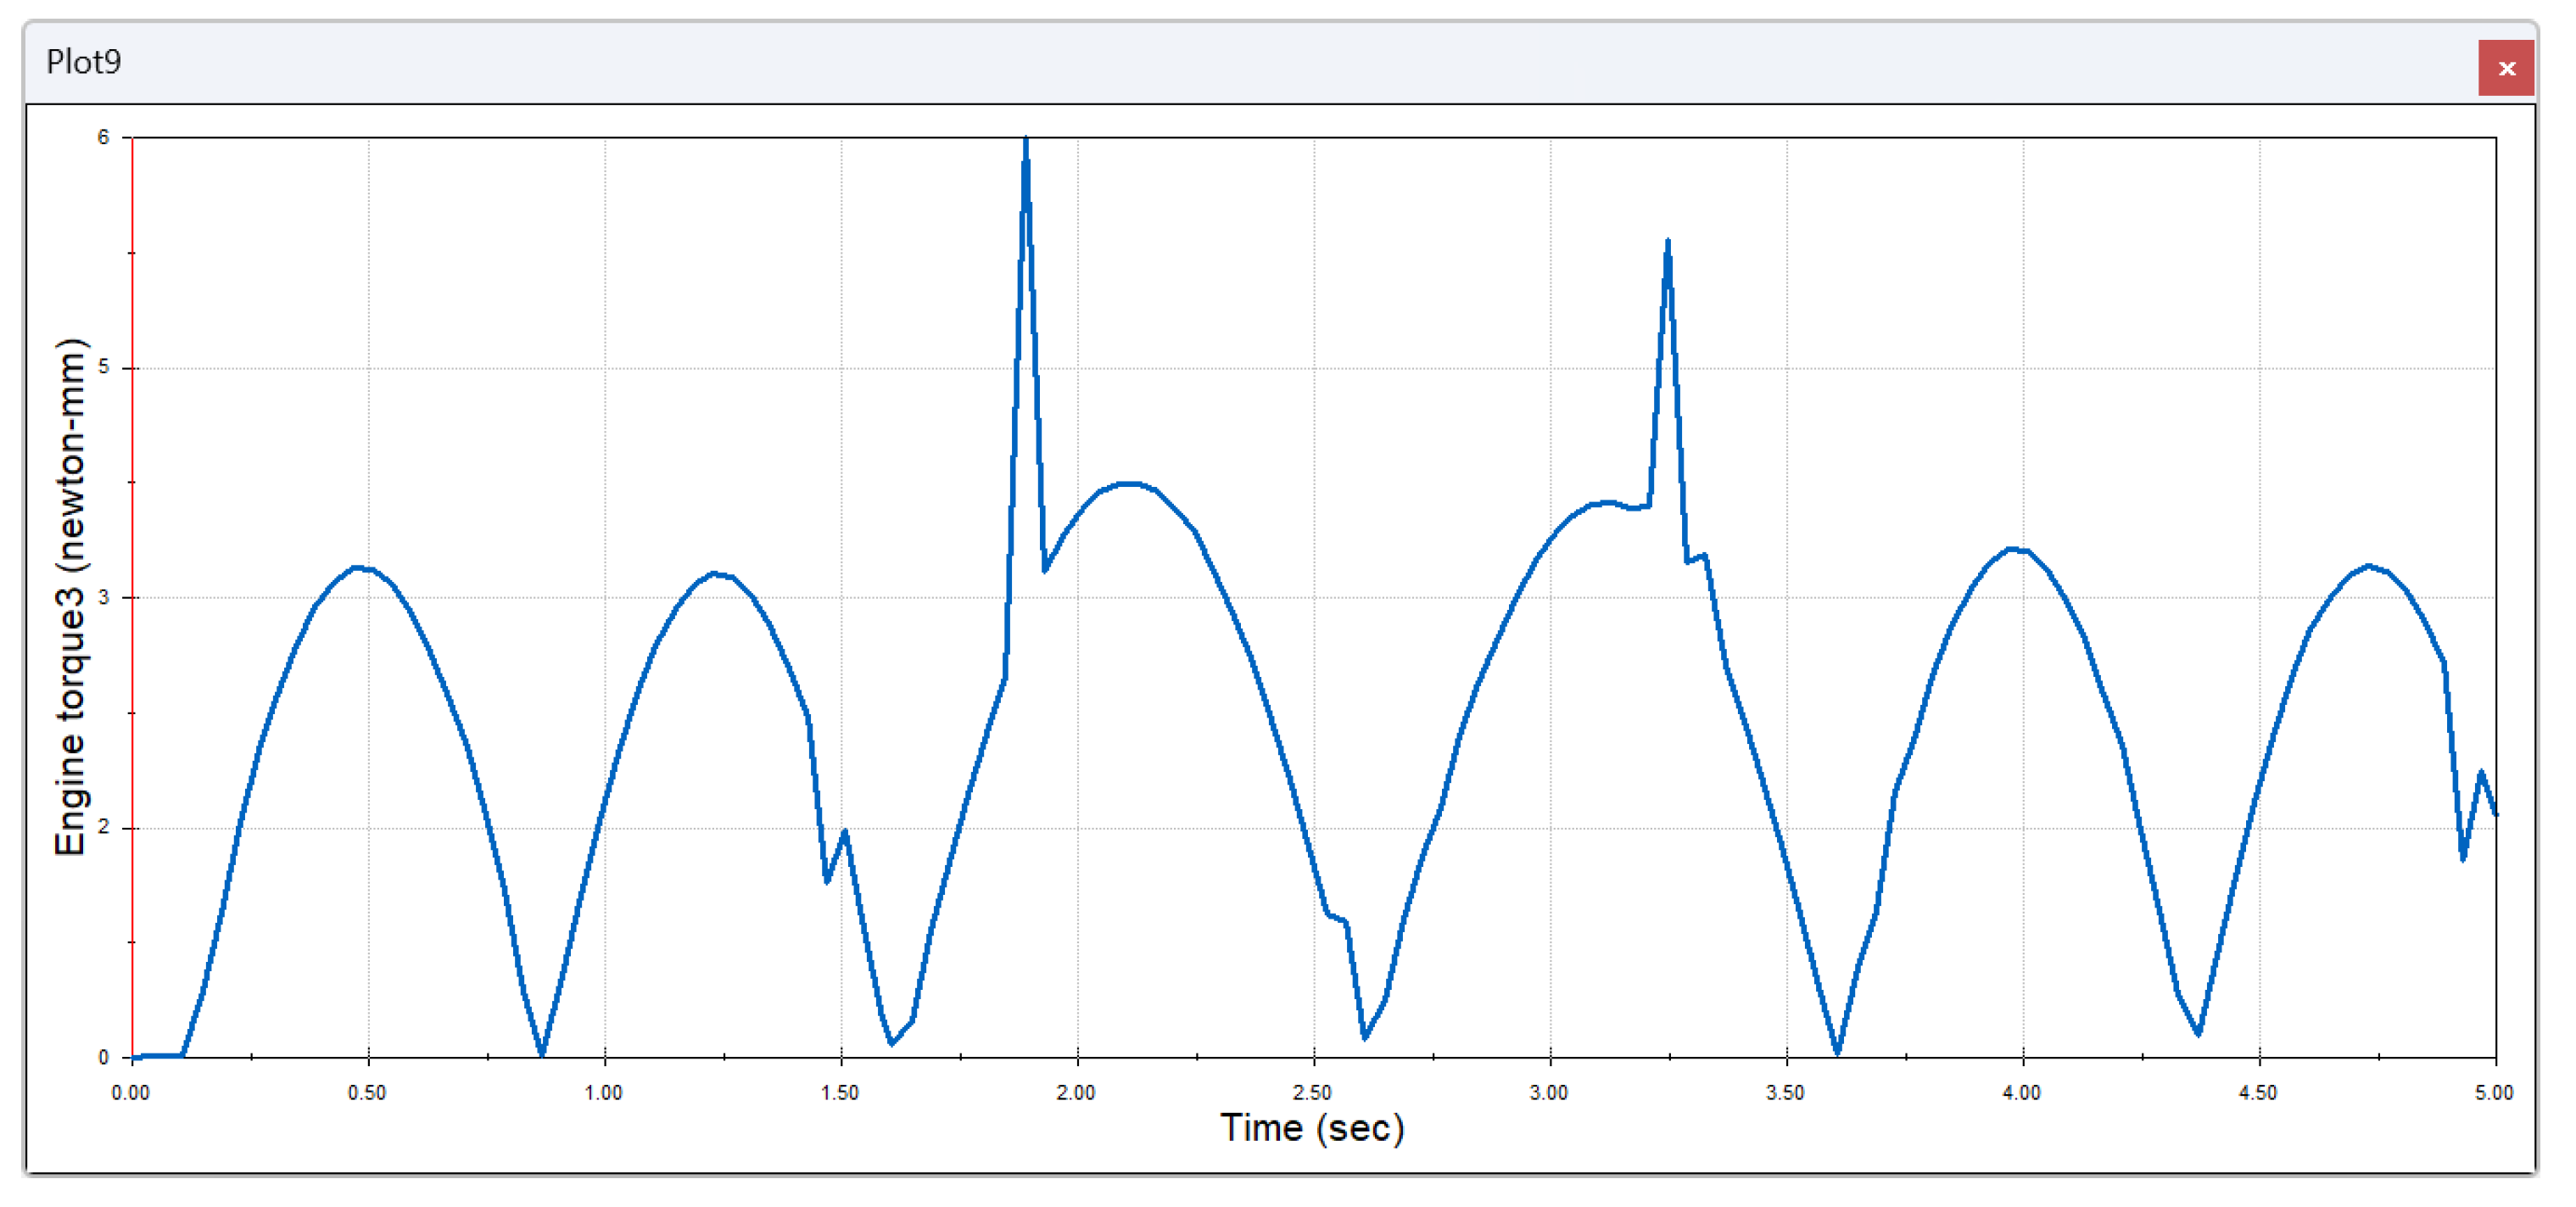This screenshot has height=1207, width=2576.
Task: Click y-axis tick label 2
Action: [103, 827]
